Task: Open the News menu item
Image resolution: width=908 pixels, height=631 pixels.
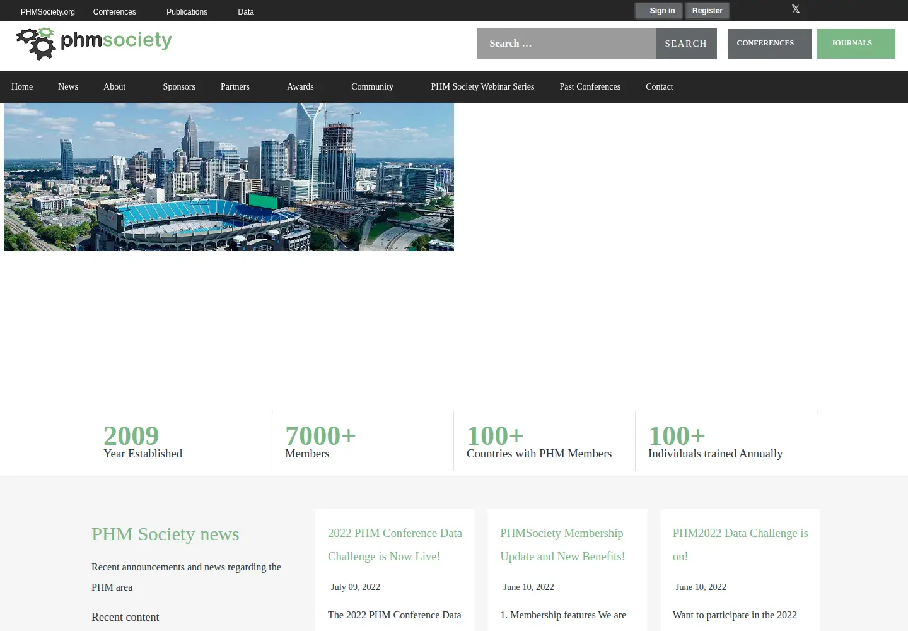Action: coord(68,87)
